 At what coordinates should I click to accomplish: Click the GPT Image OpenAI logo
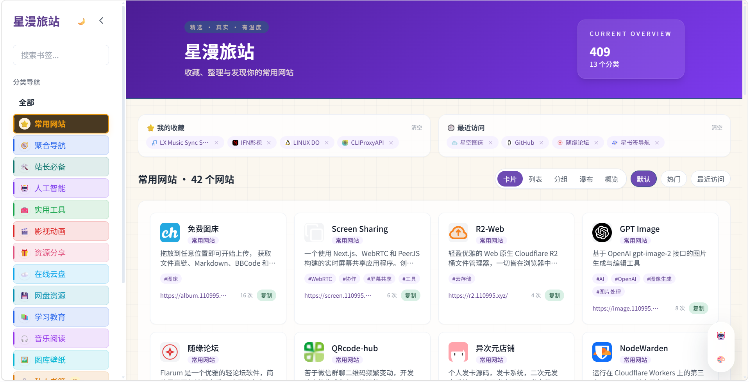[x=602, y=233]
